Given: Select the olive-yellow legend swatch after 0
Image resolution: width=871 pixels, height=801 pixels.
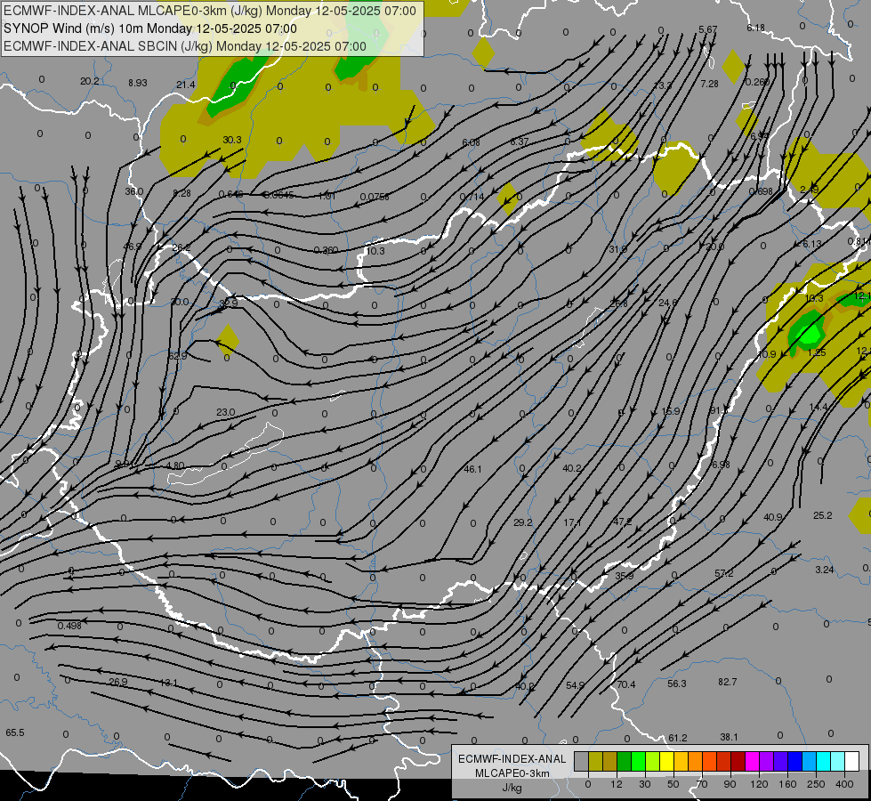Looking at the screenshot, I should [x=596, y=761].
